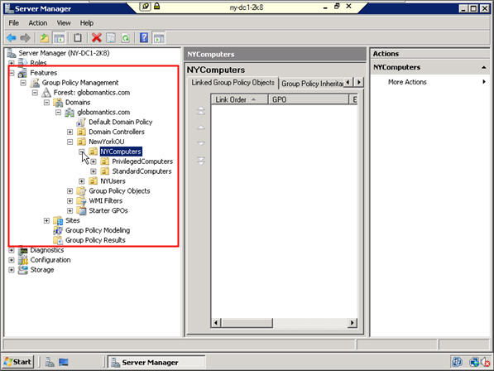Sort by the Link Order column header
This screenshot has width=494, height=371.
point(239,99)
